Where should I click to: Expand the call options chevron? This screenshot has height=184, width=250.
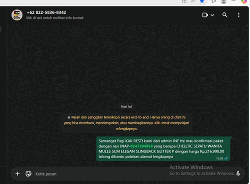(212, 15)
